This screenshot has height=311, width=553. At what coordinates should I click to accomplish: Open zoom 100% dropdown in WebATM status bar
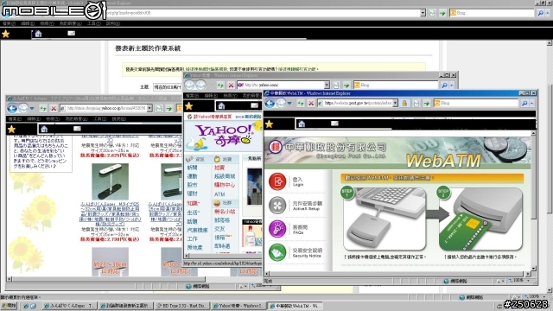528,281
